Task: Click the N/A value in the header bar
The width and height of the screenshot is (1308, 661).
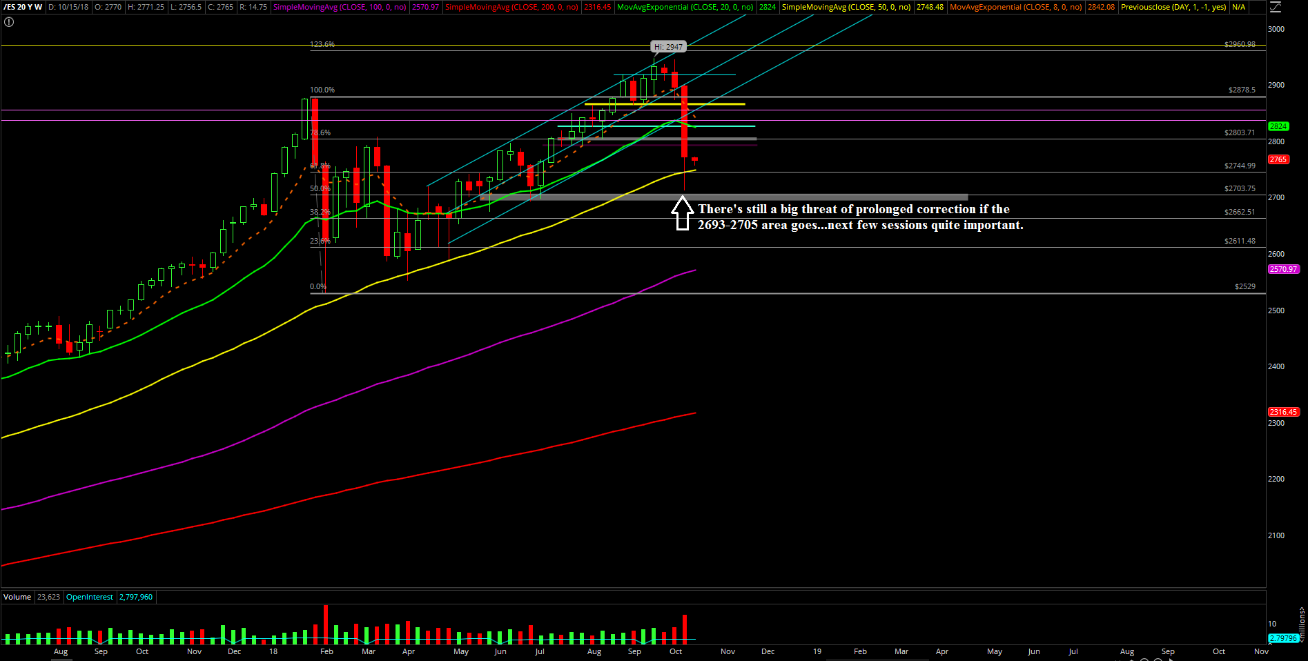Action: pos(1238,7)
